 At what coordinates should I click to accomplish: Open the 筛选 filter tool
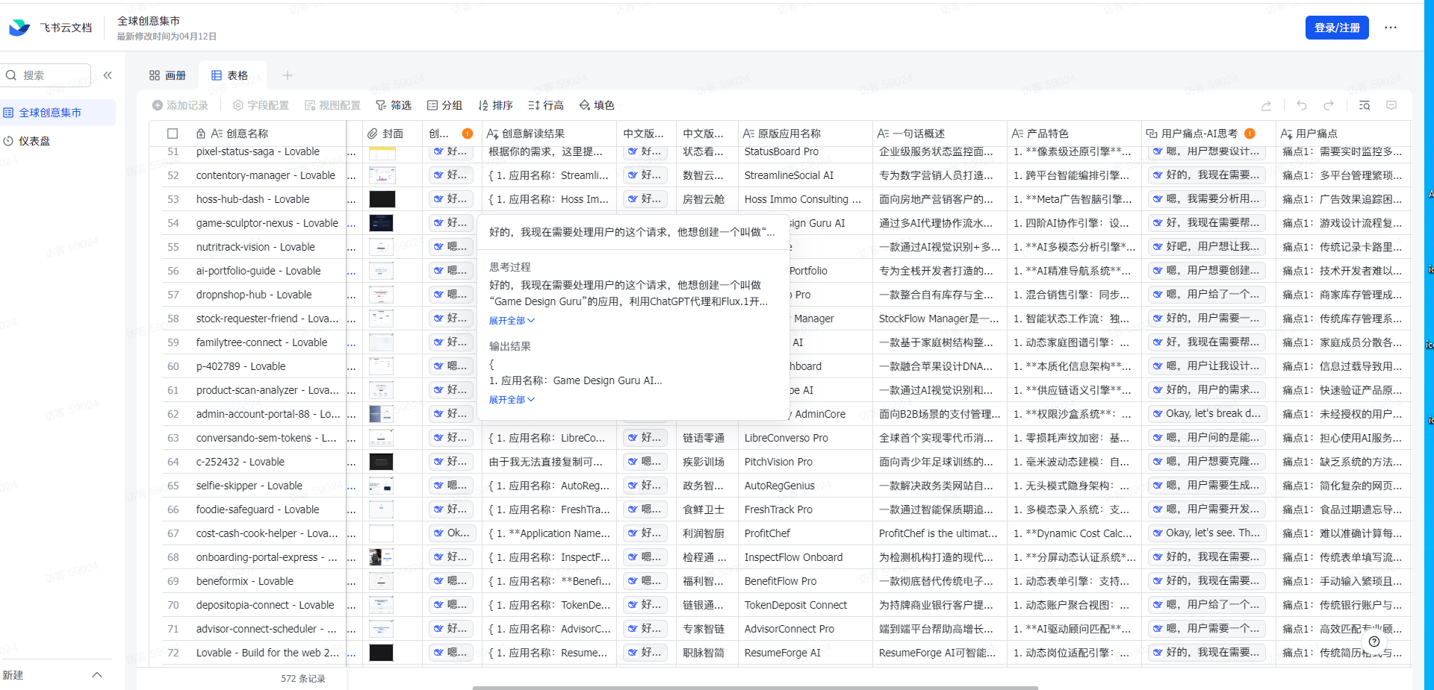coord(394,105)
